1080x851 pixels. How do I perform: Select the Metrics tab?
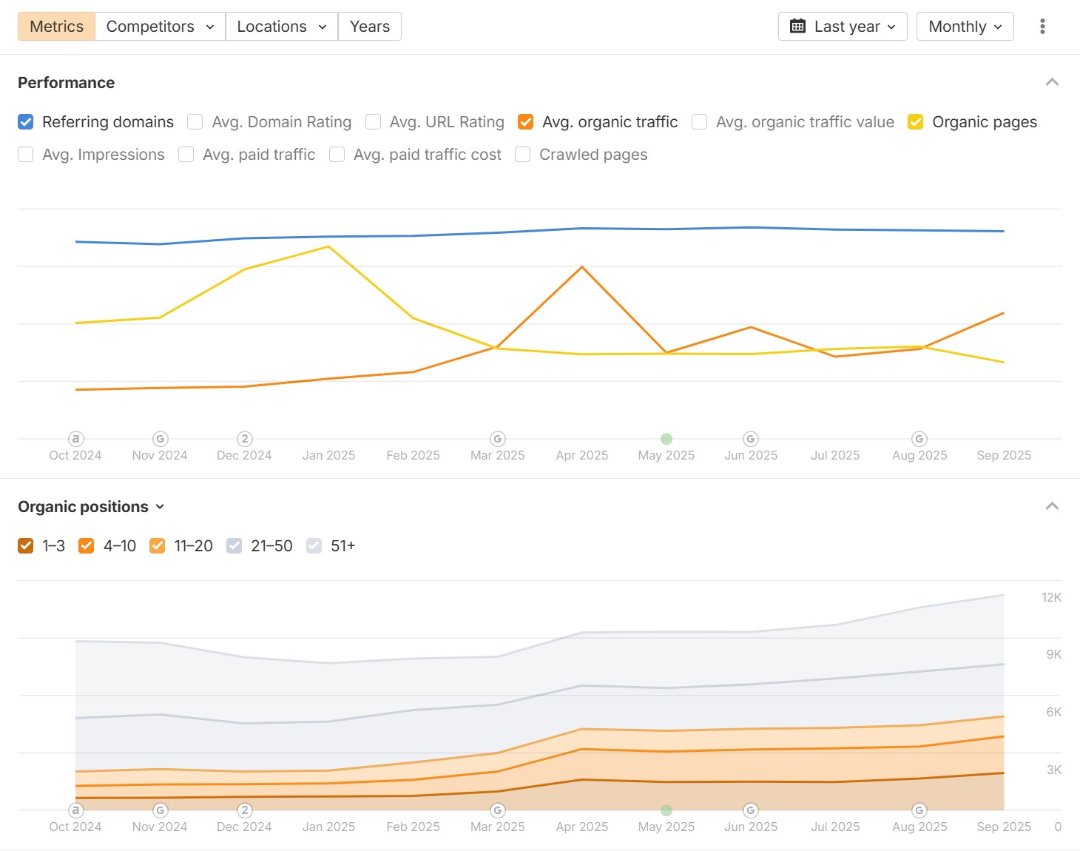(57, 27)
